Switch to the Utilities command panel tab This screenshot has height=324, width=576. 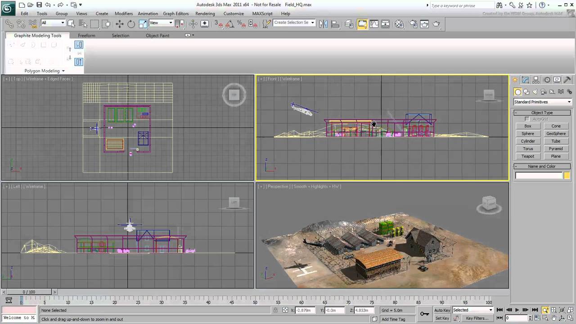[567, 80]
